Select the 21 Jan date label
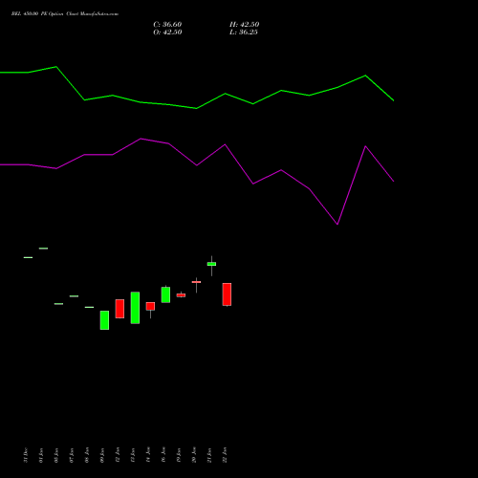The image size is (478, 478). click(x=209, y=455)
